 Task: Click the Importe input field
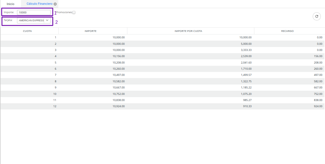(x=34, y=13)
